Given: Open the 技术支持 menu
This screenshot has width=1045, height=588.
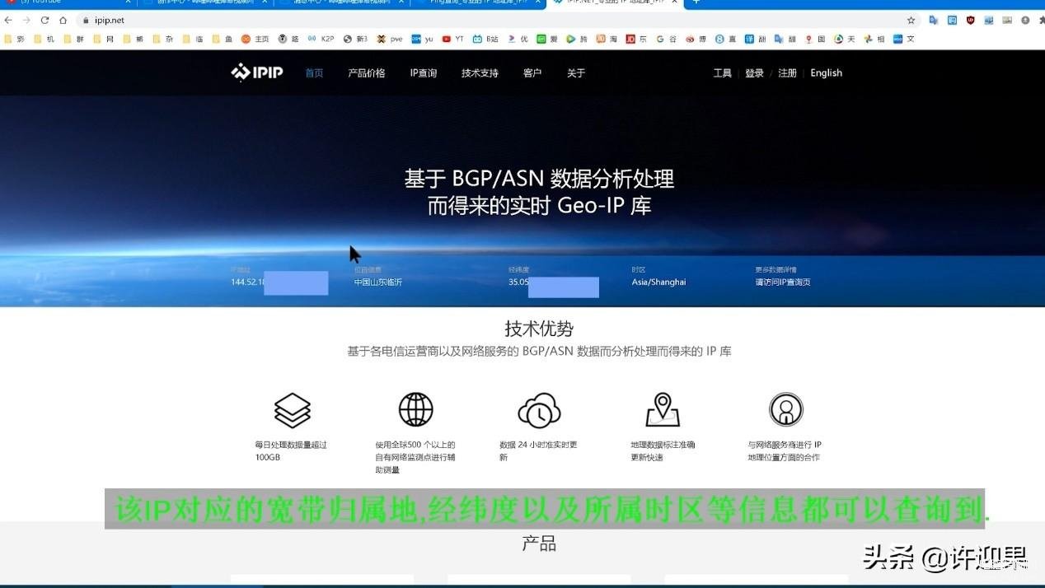Looking at the screenshot, I should pos(480,73).
